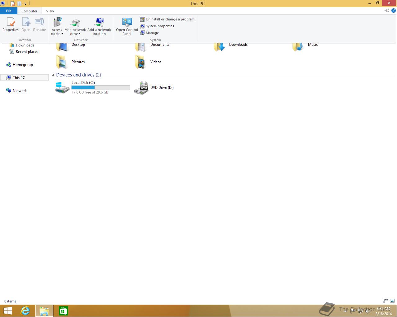397x317 pixels.
Task: Select Homegroup in the navigation pane
Action: pos(19,65)
